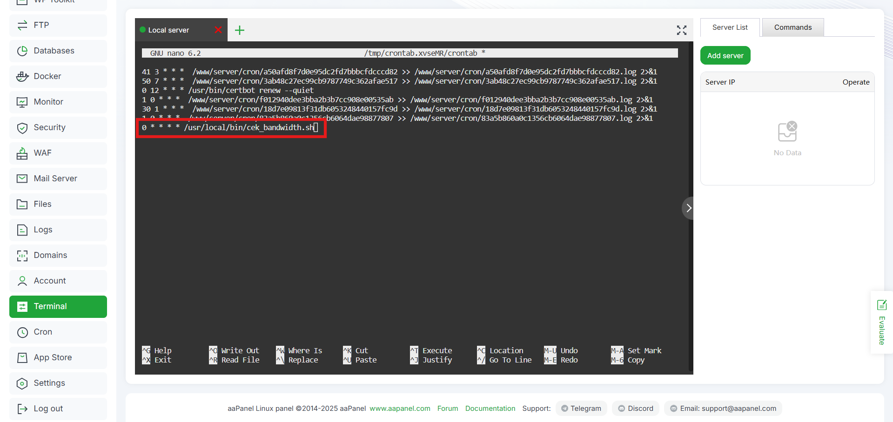Click the Telegram support button
The width and height of the screenshot is (893, 422).
[x=581, y=409]
